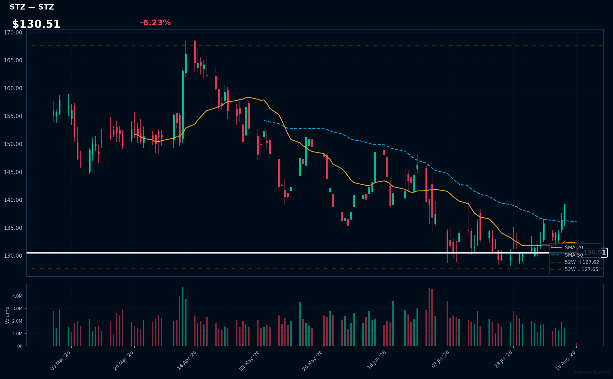Click the 16 Jun '26 date label
This screenshot has height=379, width=613.
tap(377, 360)
